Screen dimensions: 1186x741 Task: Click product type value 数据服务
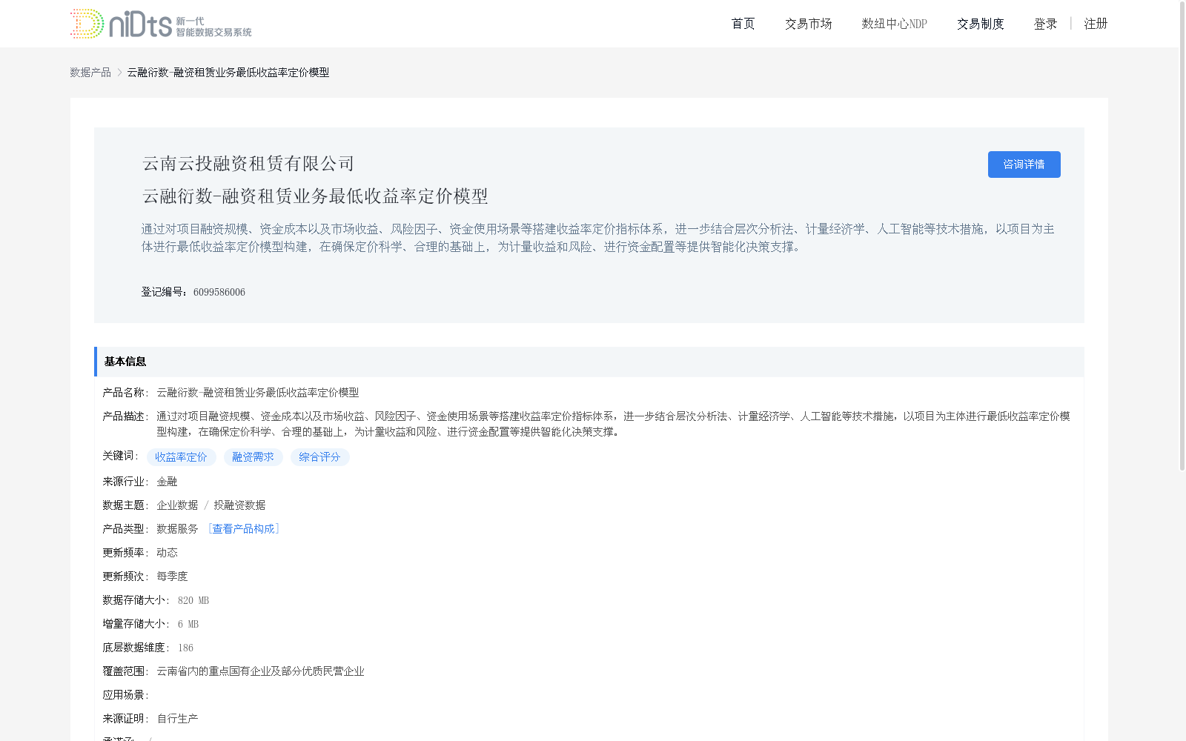(177, 528)
